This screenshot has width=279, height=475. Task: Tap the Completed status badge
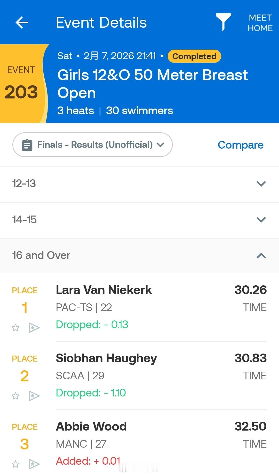194,56
